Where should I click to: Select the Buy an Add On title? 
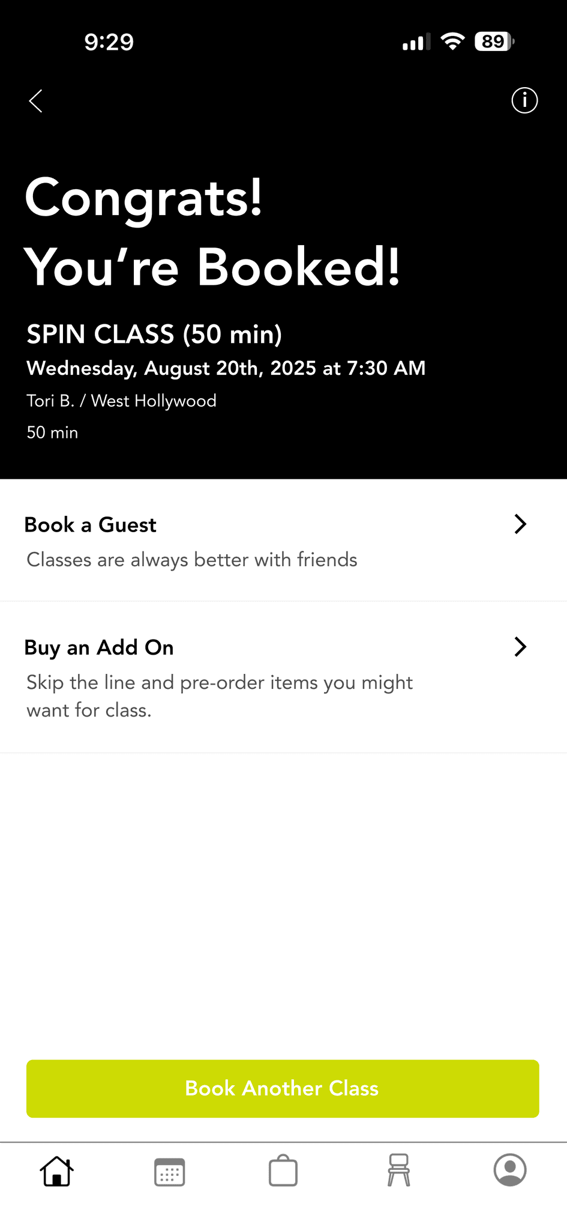coord(99,647)
